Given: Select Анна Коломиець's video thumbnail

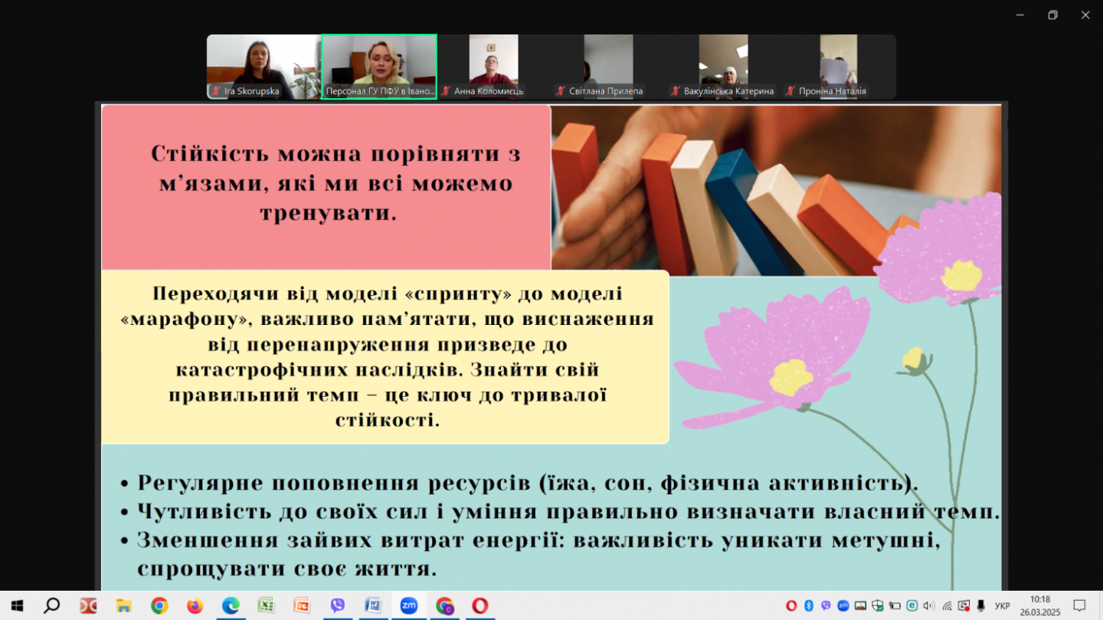Looking at the screenshot, I should pos(494,67).
